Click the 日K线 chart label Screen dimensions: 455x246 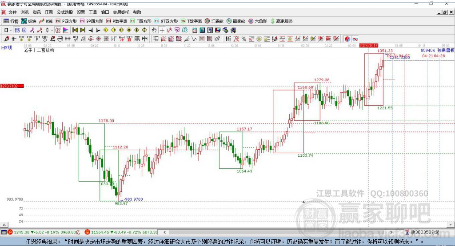[x=7, y=48]
